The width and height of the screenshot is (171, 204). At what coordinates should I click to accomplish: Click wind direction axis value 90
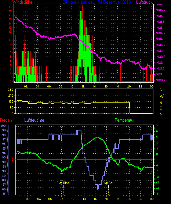click(11, 107)
